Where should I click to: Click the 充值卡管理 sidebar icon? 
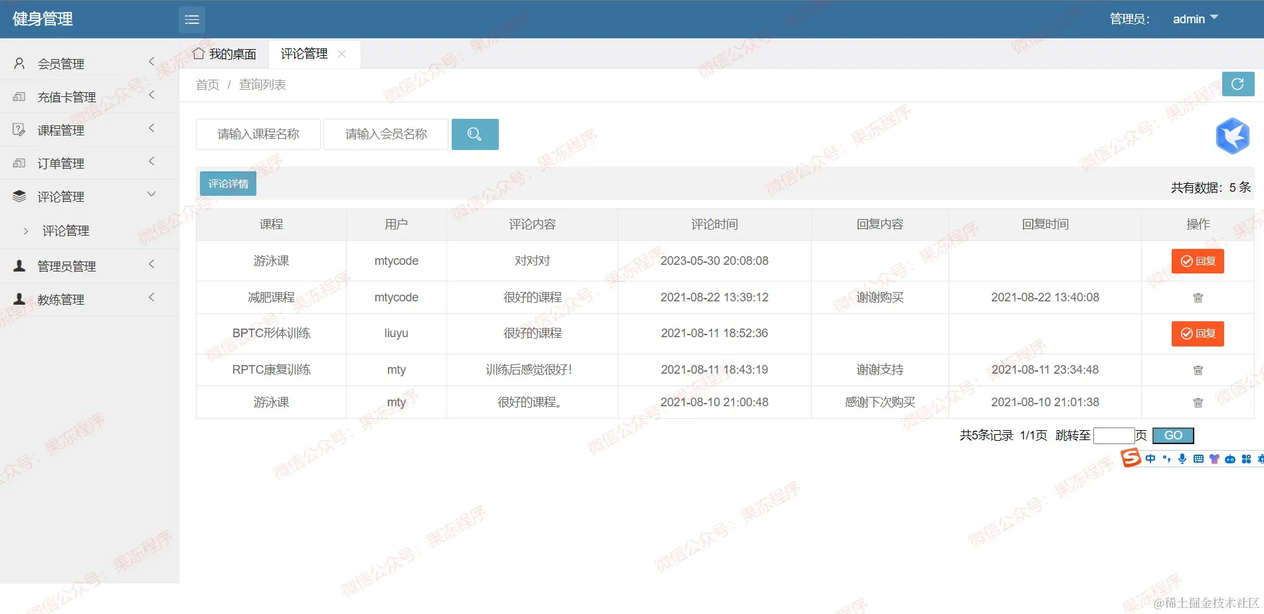(19, 97)
